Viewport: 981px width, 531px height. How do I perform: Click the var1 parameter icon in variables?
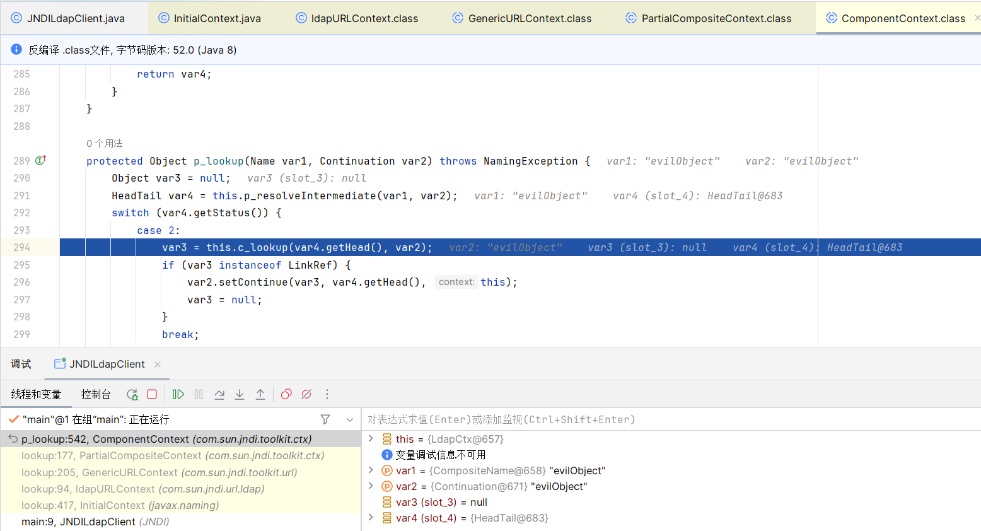click(x=387, y=470)
